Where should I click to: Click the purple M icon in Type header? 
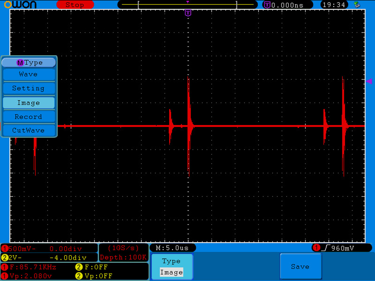pyautogui.click(x=20, y=63)
